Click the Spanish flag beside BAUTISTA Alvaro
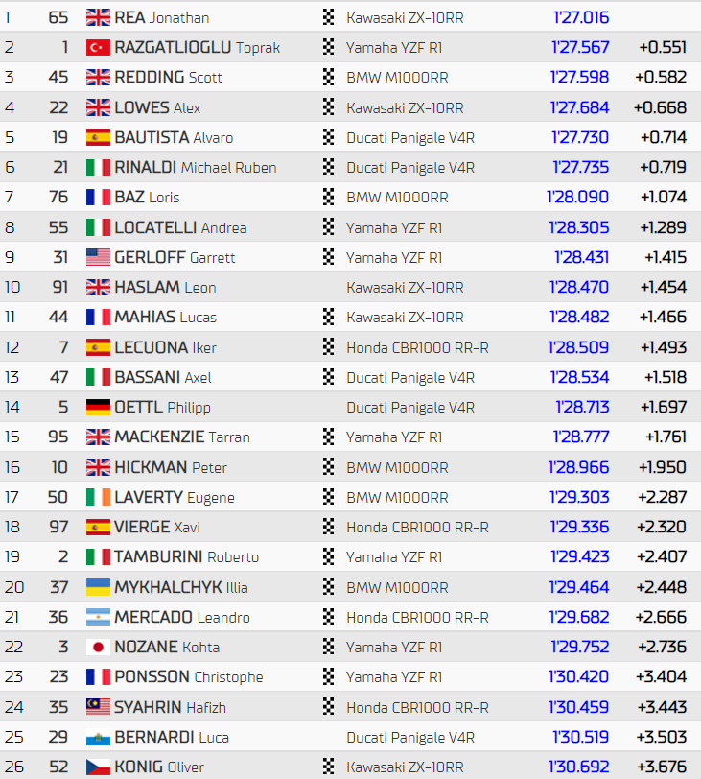The height and width of the screenshot is (779, 701). point(98,137)
